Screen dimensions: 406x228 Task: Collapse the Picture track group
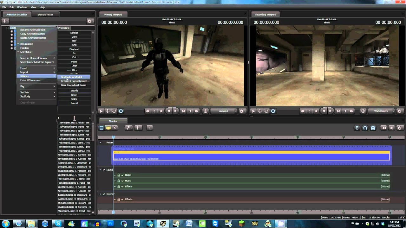coord(101,142)
